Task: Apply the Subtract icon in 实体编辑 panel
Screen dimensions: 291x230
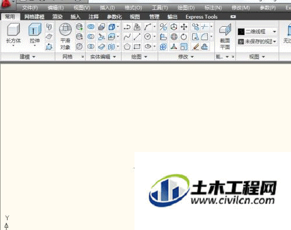Action: [x=91, y=37]
